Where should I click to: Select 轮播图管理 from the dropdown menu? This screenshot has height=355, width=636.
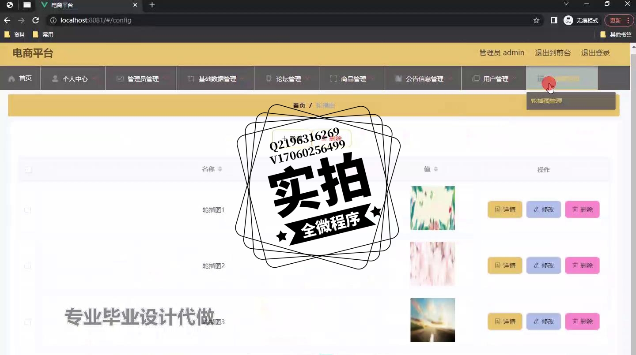tap(571, 101)
